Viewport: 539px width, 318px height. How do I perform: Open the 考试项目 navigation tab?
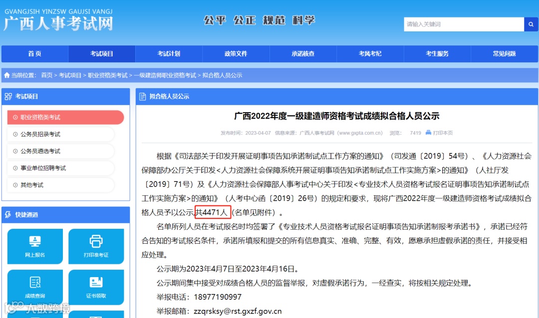(x=102, y=53)
